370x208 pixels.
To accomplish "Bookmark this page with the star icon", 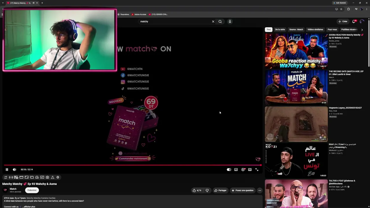I will pyautogui.click(x=341, y=9).
